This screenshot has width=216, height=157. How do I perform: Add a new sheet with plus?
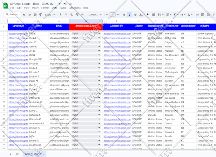pyautogui.click(x=10, y=154)
